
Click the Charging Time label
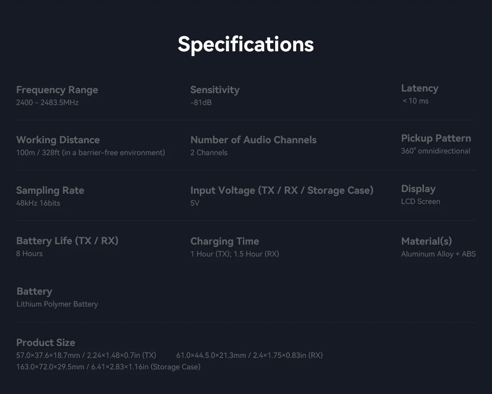point(225,241)
